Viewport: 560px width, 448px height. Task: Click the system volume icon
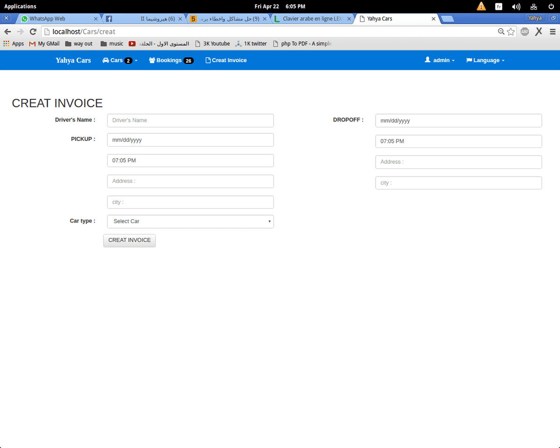516,7
